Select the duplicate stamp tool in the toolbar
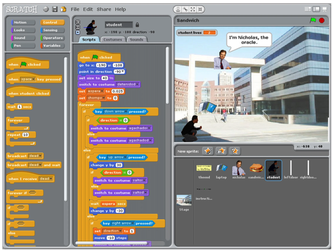The image size is (333, 251). click(x=178, y=9)
